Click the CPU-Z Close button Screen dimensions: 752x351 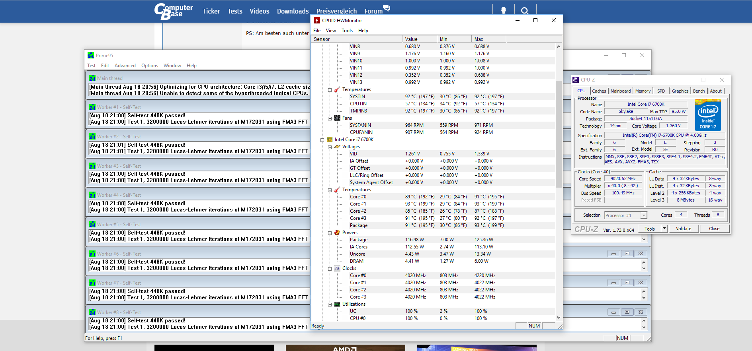[714, 229]
